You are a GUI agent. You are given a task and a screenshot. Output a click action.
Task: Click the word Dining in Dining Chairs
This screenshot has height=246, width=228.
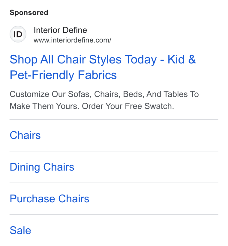coord(25,167)
